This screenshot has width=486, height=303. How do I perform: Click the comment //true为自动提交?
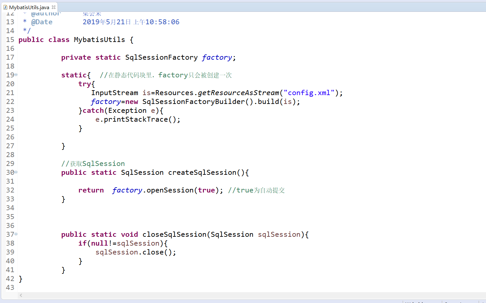(256, 190)
